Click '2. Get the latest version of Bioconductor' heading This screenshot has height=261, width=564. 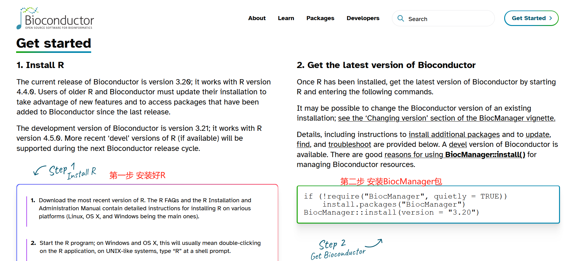(x=386, y=65)
